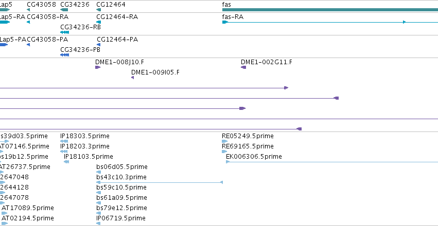The width and height of the screenshot is (438, 226).
Task: Click the CG34236 gene arrow glyph
Action: pos(64,10)
